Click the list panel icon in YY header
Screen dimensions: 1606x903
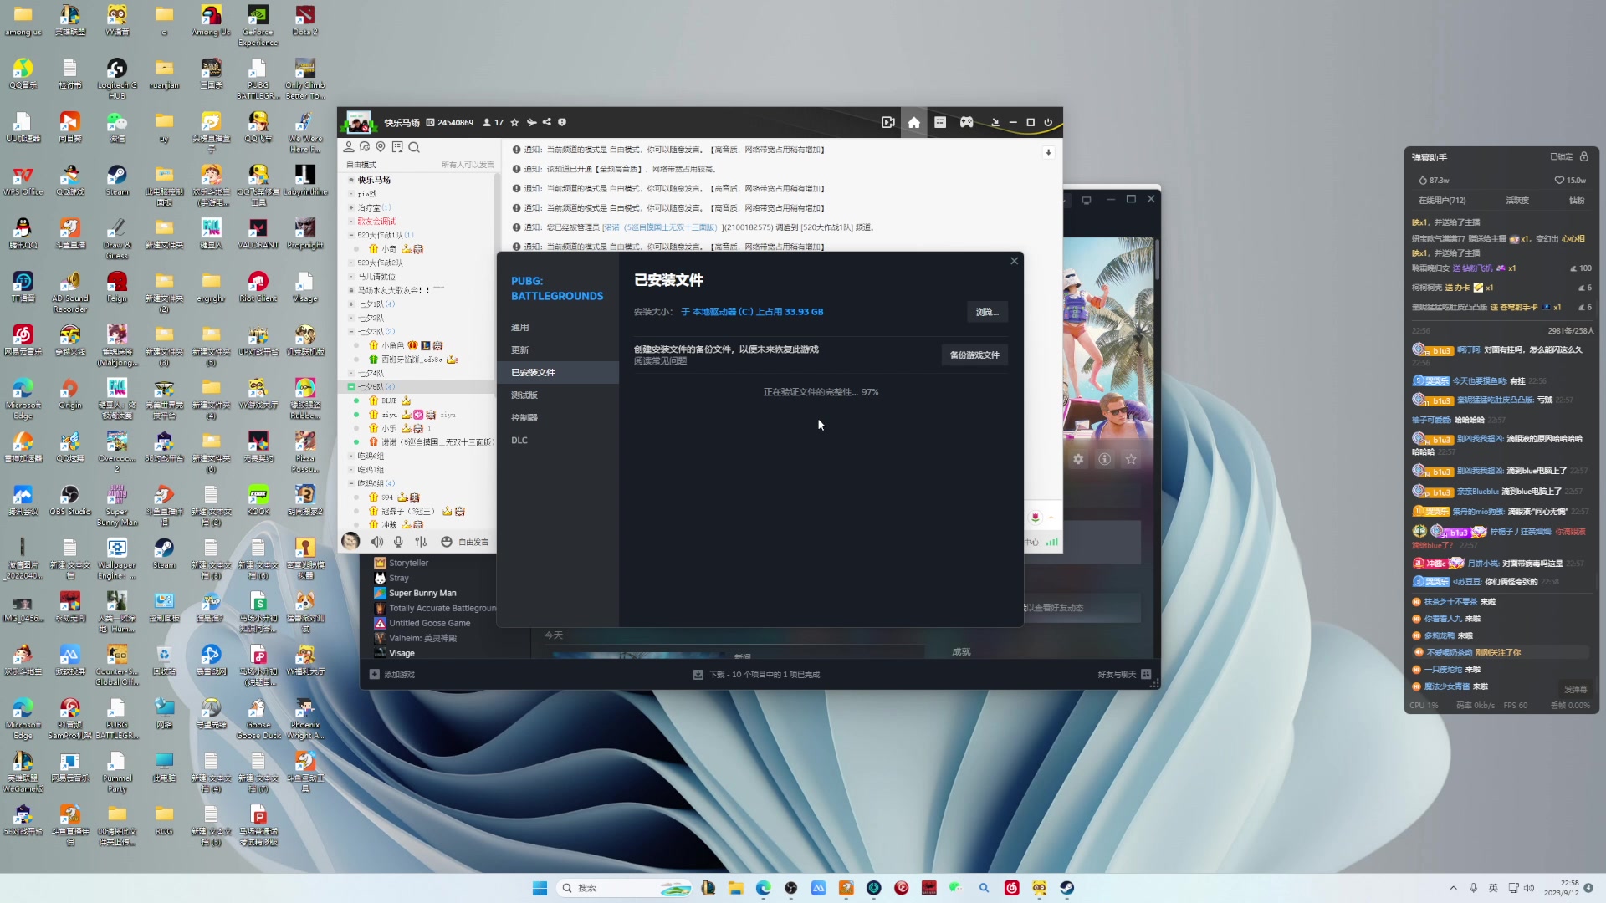pos(940,123)
